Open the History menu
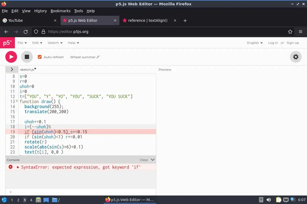Screen dimensions: 307x204 pyautogui.click(x=41, y=11)
